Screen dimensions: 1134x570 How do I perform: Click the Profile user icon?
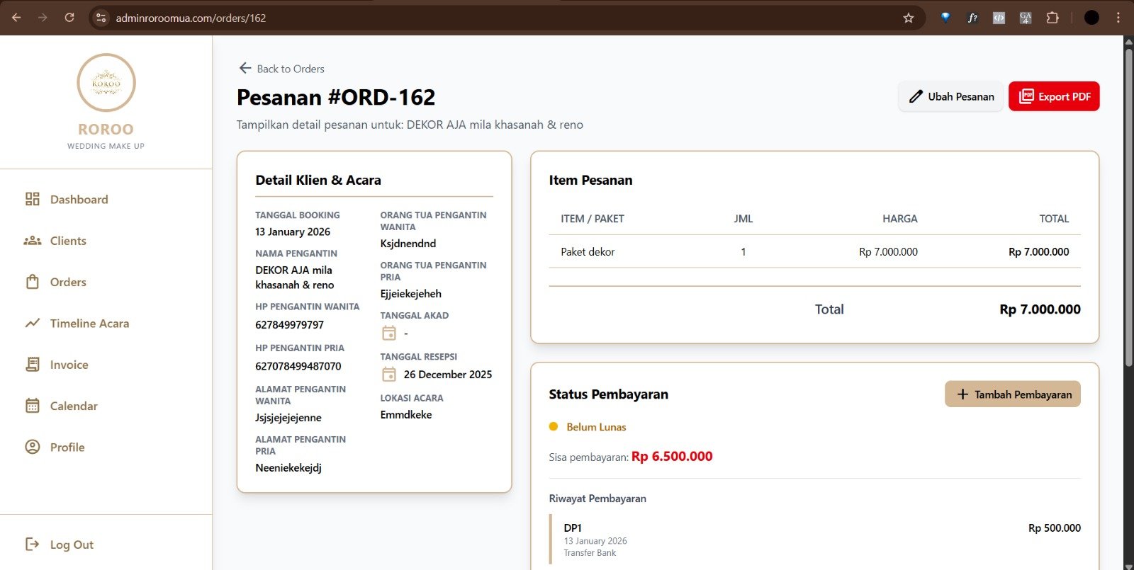pos(33,447)
